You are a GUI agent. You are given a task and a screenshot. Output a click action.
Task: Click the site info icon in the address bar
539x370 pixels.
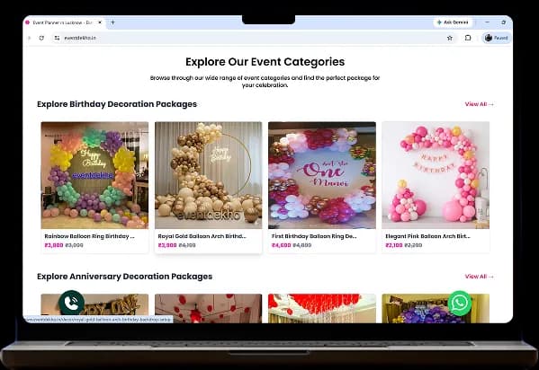(57, 38)
